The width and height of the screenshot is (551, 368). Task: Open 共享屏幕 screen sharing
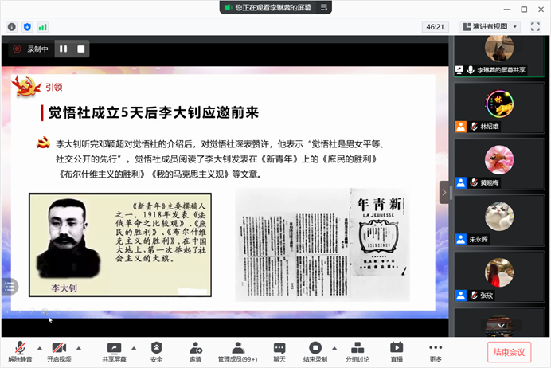coord(114,351)
